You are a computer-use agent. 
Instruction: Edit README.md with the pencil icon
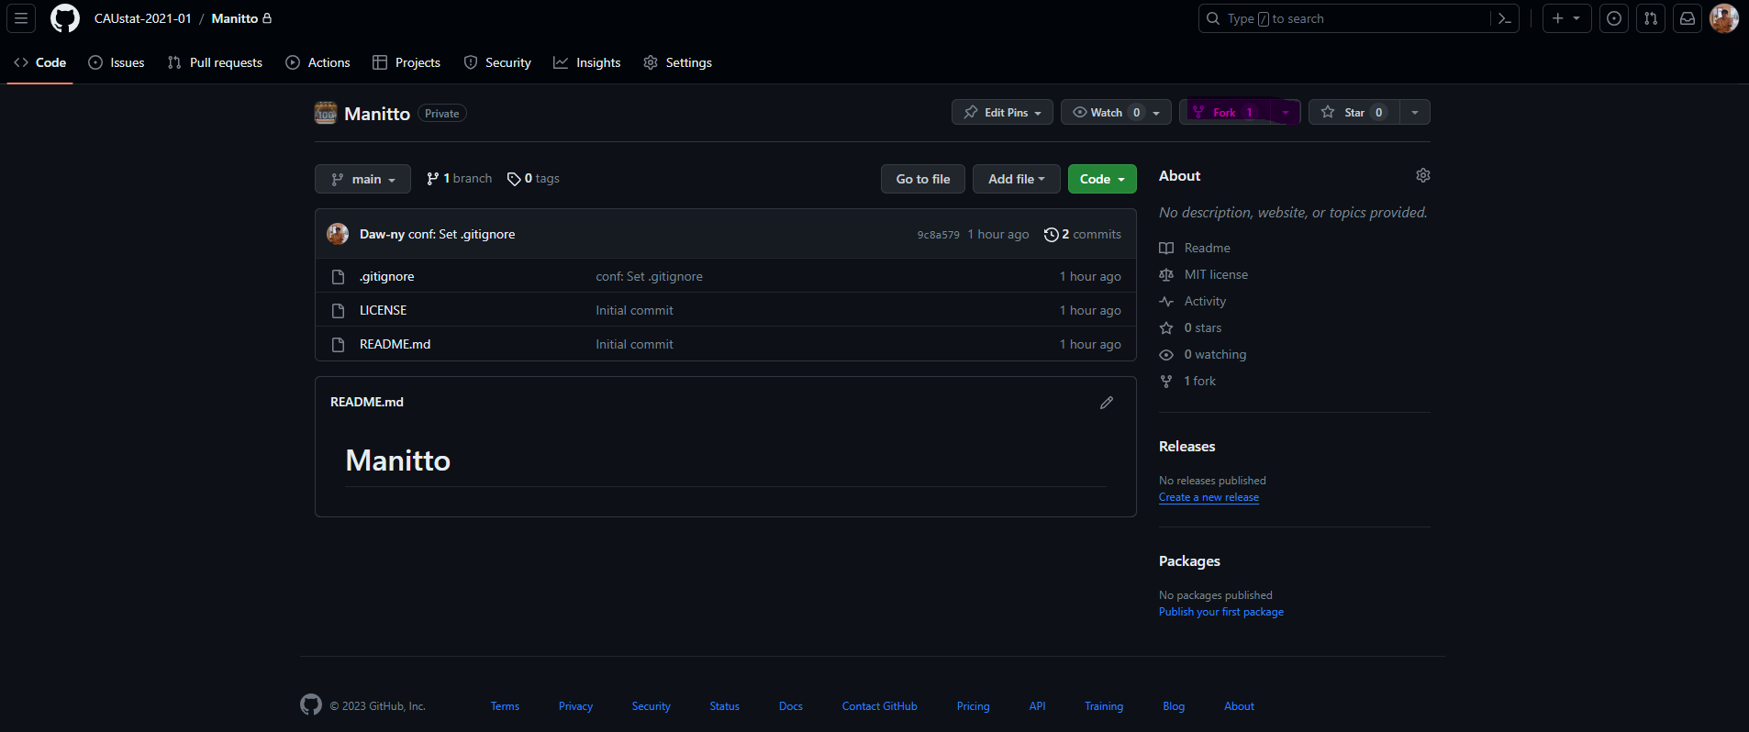coord(1107,403)
